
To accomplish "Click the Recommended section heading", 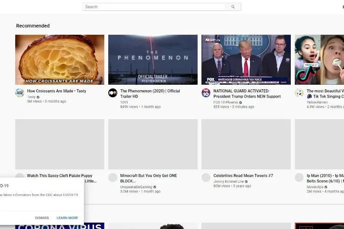I will click(x=33, y=26).
